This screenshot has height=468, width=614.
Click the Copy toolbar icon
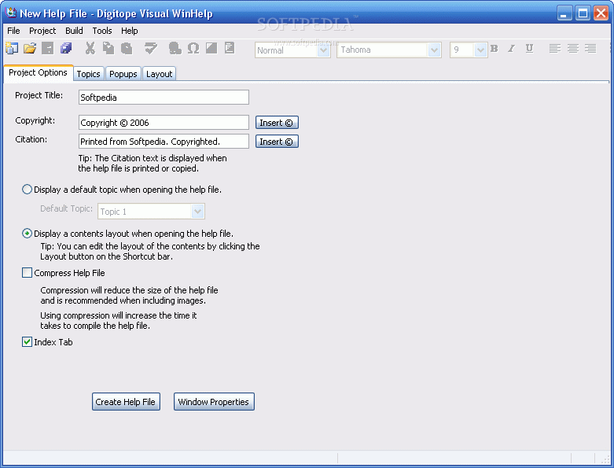tap(108, 48)
